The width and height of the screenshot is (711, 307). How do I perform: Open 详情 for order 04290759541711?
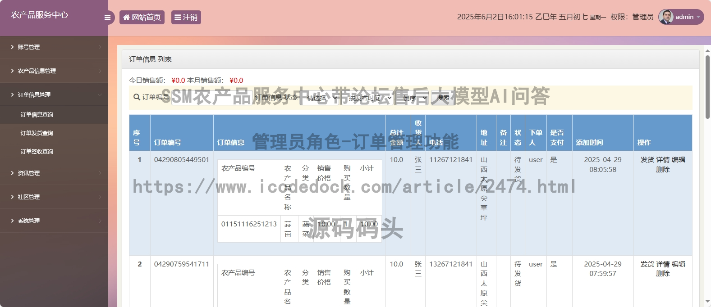pyautogui.click(x=663, y=264)
